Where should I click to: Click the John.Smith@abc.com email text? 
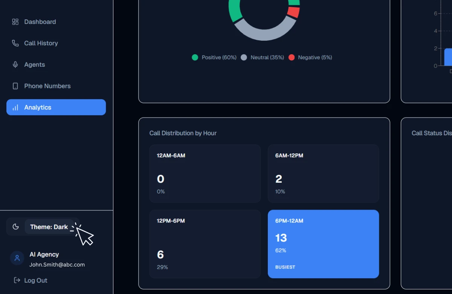point(57,265)
